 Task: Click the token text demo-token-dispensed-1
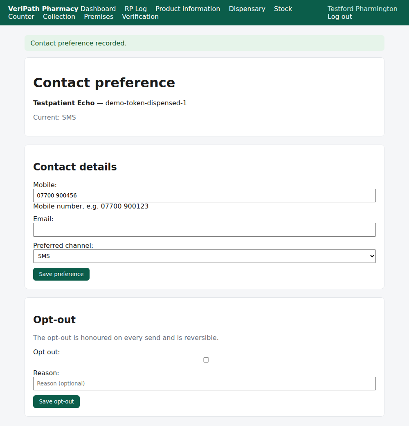pyautogui.click(x=146, y=103)
